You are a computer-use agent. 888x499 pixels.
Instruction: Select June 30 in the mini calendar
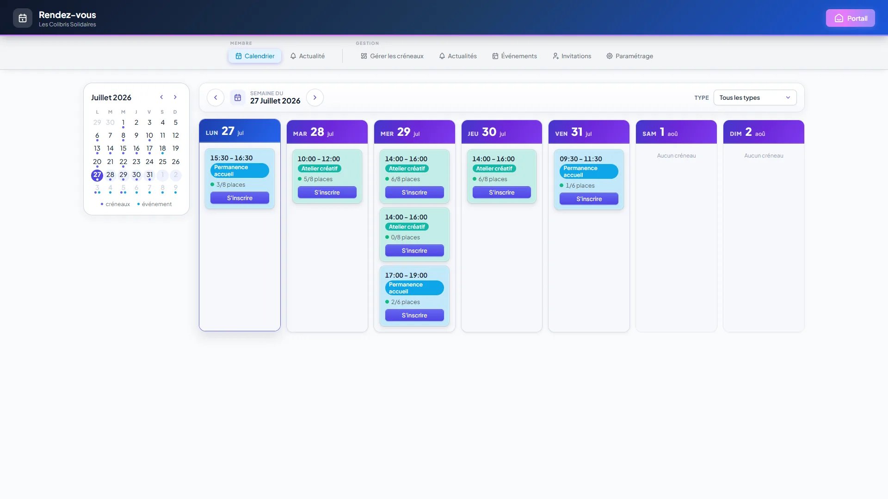(110, 123)
